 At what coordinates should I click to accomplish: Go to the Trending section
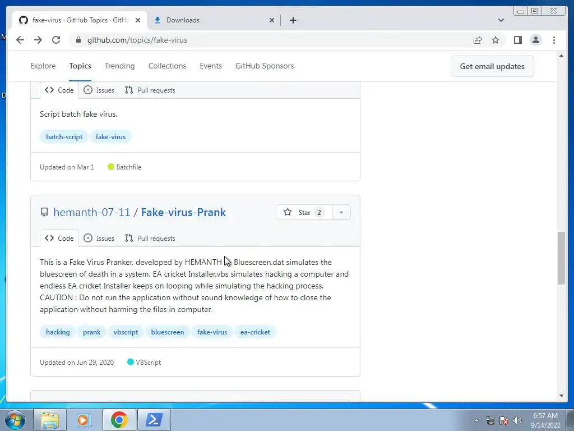coord(120,66)
